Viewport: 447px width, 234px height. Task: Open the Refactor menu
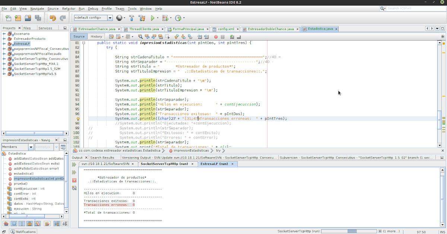tap(69, 9)
